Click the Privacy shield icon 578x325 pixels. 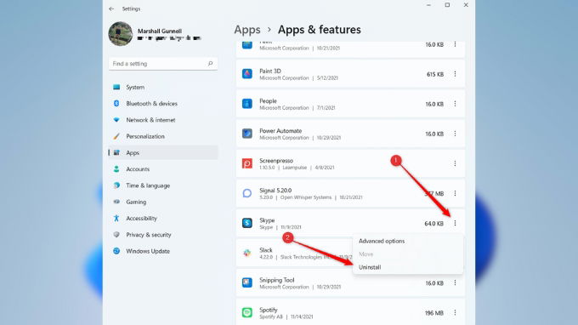click(116, 235)
